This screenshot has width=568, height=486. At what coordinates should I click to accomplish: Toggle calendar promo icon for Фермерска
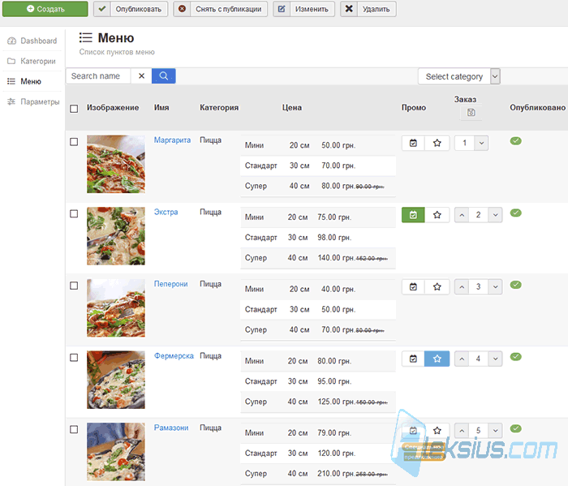click(413, 359)
